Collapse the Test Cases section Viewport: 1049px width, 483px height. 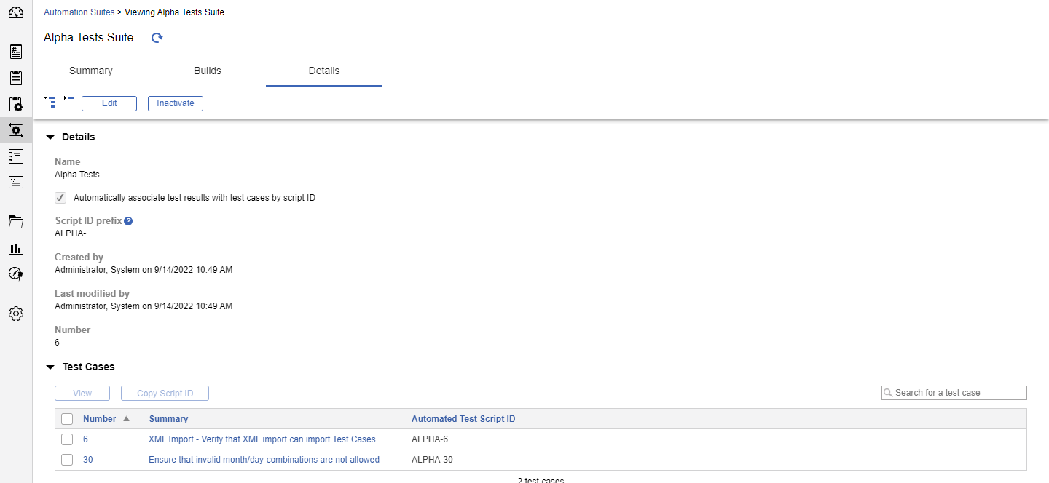click(x=50, y=367)
